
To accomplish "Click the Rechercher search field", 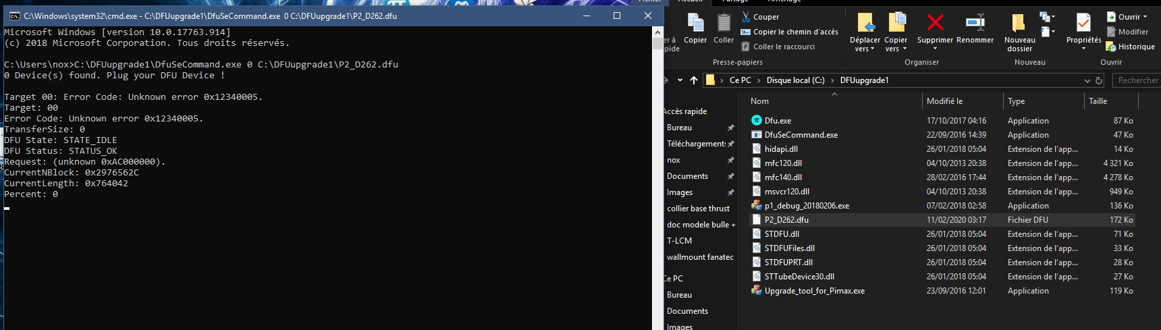I will (x=1137, y=80).
